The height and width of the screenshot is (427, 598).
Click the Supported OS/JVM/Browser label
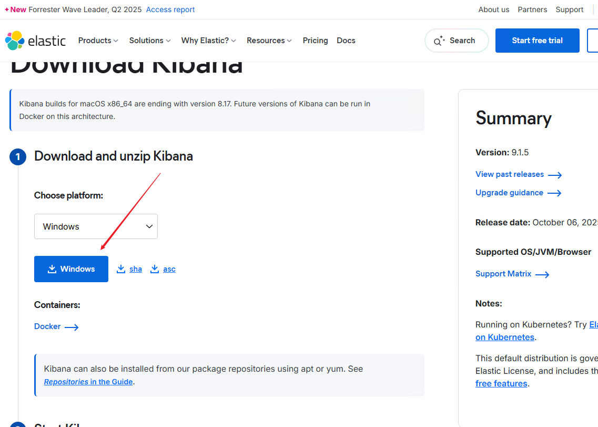coord(533,252)
